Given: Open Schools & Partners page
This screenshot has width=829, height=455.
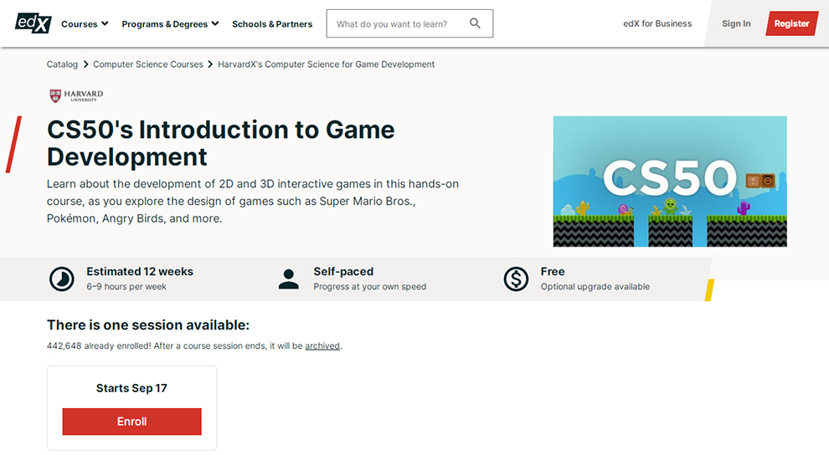Looking at the screenshot, I should coord(272,23).
